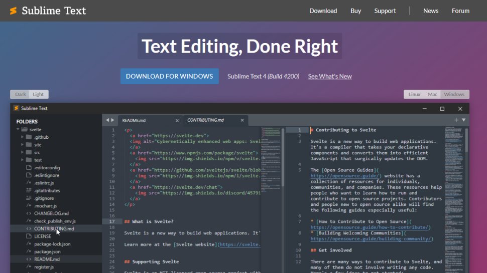Open the Download nav link

tap(323, 11)
